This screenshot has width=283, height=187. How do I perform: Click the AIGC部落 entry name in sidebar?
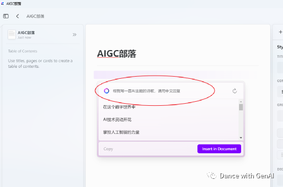point(26,33)
